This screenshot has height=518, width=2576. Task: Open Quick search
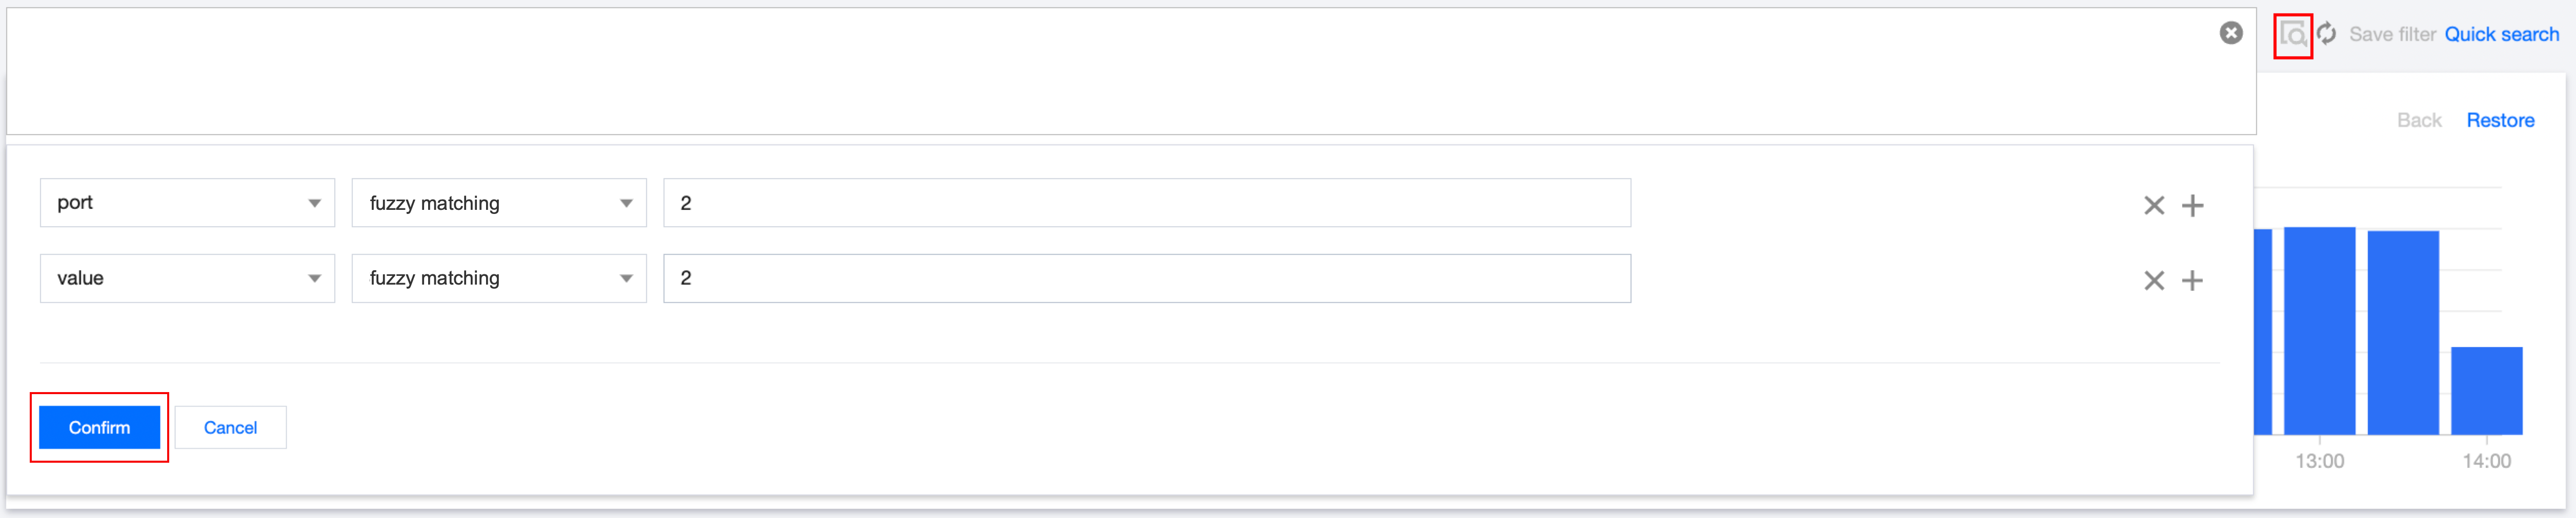pyautogui.click(x=2501, y=35)
